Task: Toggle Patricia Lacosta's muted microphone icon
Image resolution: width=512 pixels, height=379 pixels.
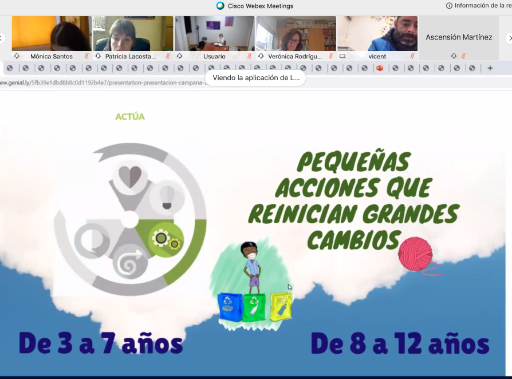Action: coord(168,56)
